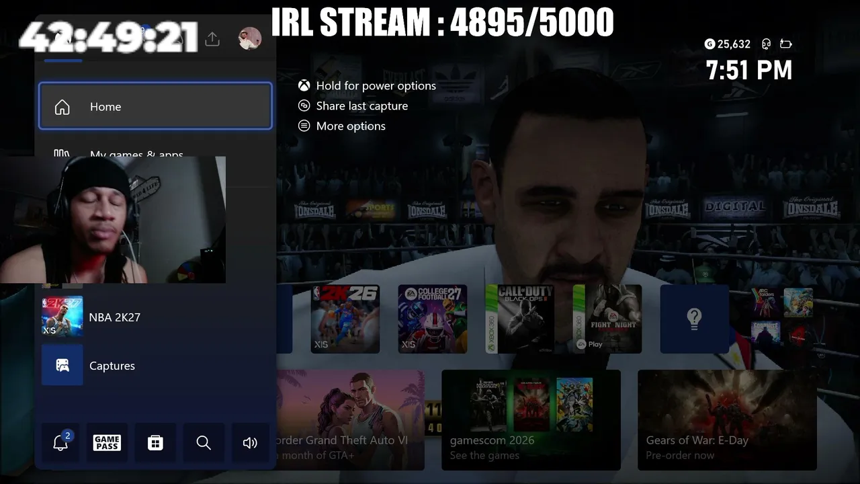Launch Fight Night tile

607,319
